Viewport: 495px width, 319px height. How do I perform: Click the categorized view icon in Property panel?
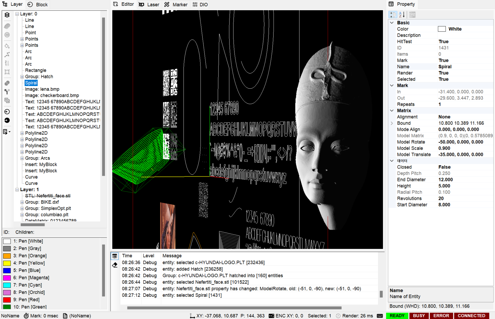pyautogui.click(x=393, y=14)
